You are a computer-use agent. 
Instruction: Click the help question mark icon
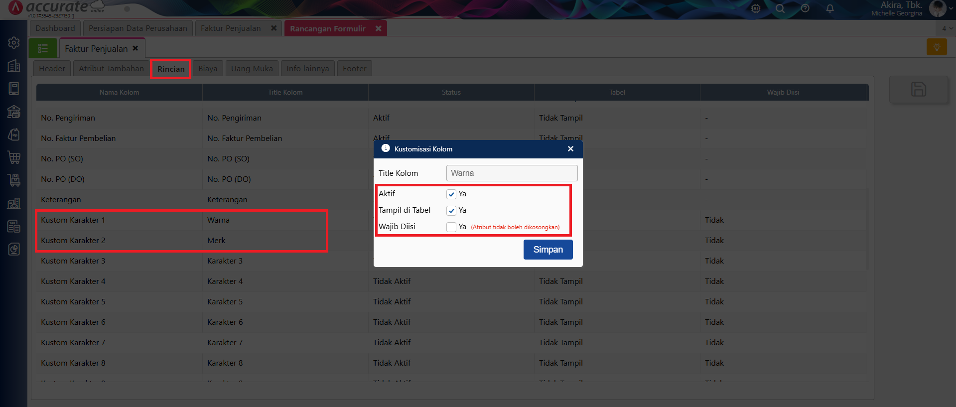click(805, 8)
